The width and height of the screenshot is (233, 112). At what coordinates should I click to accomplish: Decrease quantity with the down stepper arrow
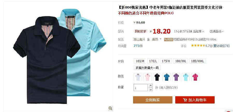pos(151,89)
